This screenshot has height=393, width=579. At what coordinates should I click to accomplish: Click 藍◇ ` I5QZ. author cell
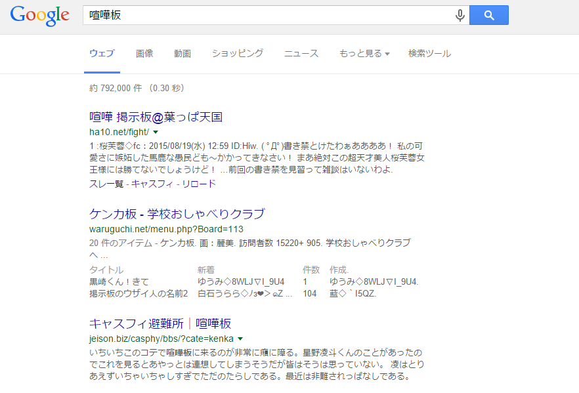353,294
